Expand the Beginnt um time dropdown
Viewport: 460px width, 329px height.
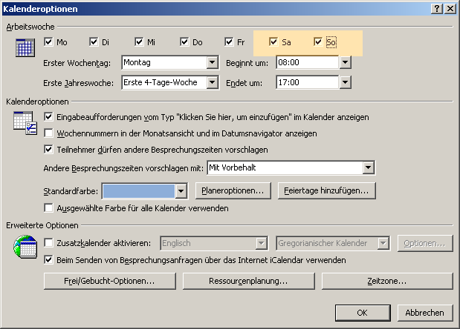[346, 62]
